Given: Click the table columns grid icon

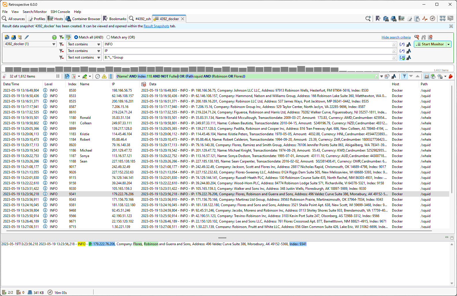Looking at the screenshot, I should coord(111,76).
